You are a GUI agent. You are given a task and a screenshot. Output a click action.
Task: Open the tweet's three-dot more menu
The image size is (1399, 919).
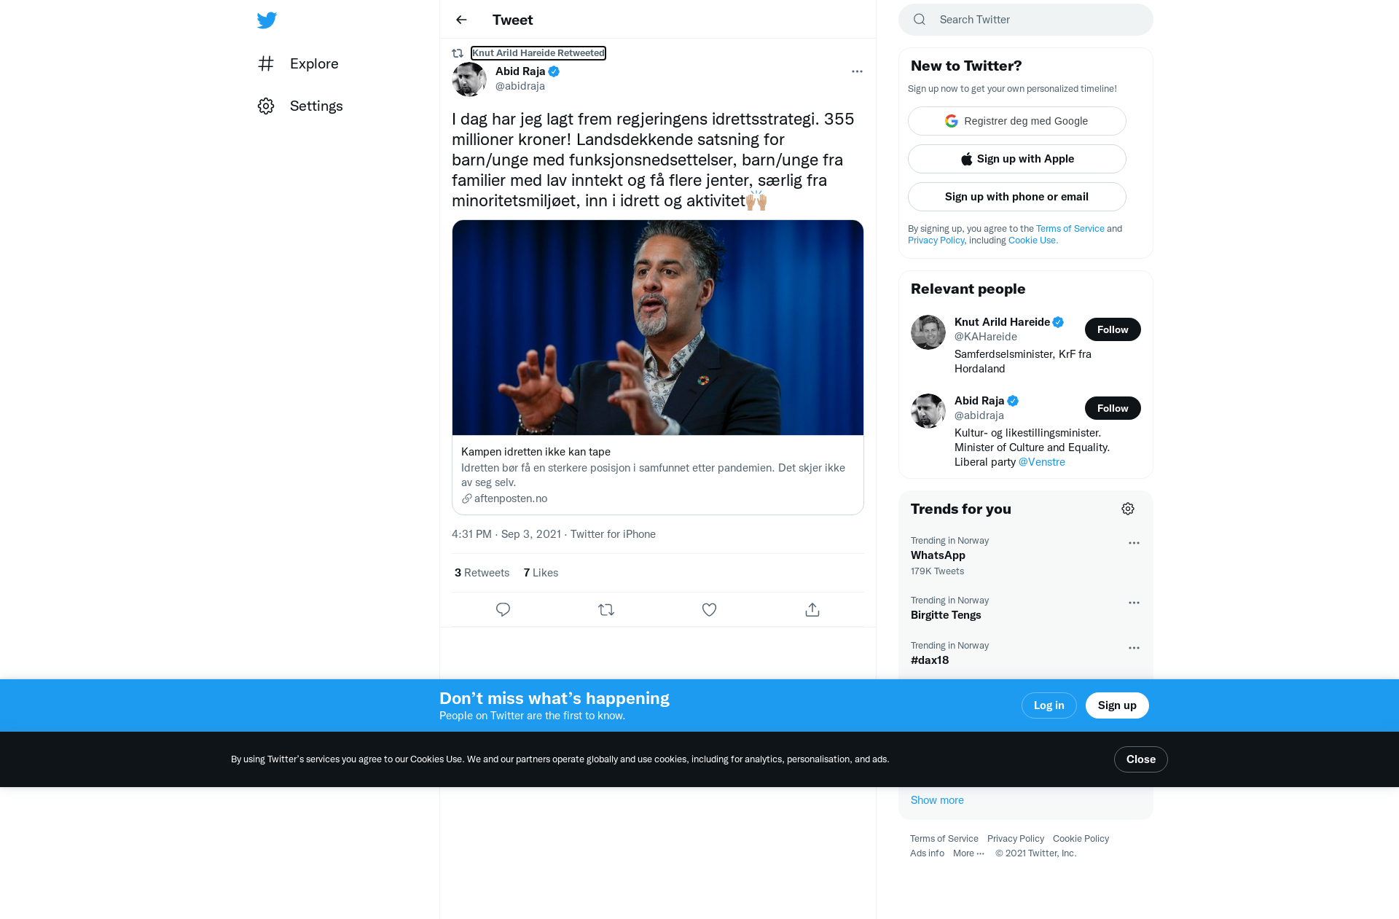pos(857,71)
